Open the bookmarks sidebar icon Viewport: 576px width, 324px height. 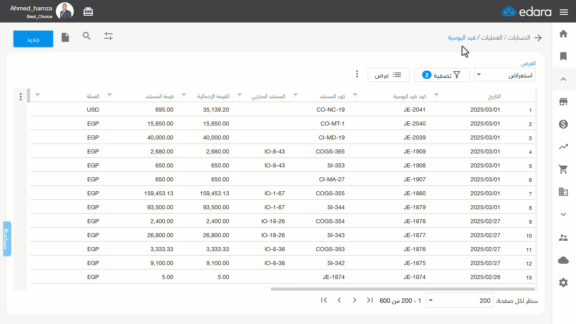point(563,56)
